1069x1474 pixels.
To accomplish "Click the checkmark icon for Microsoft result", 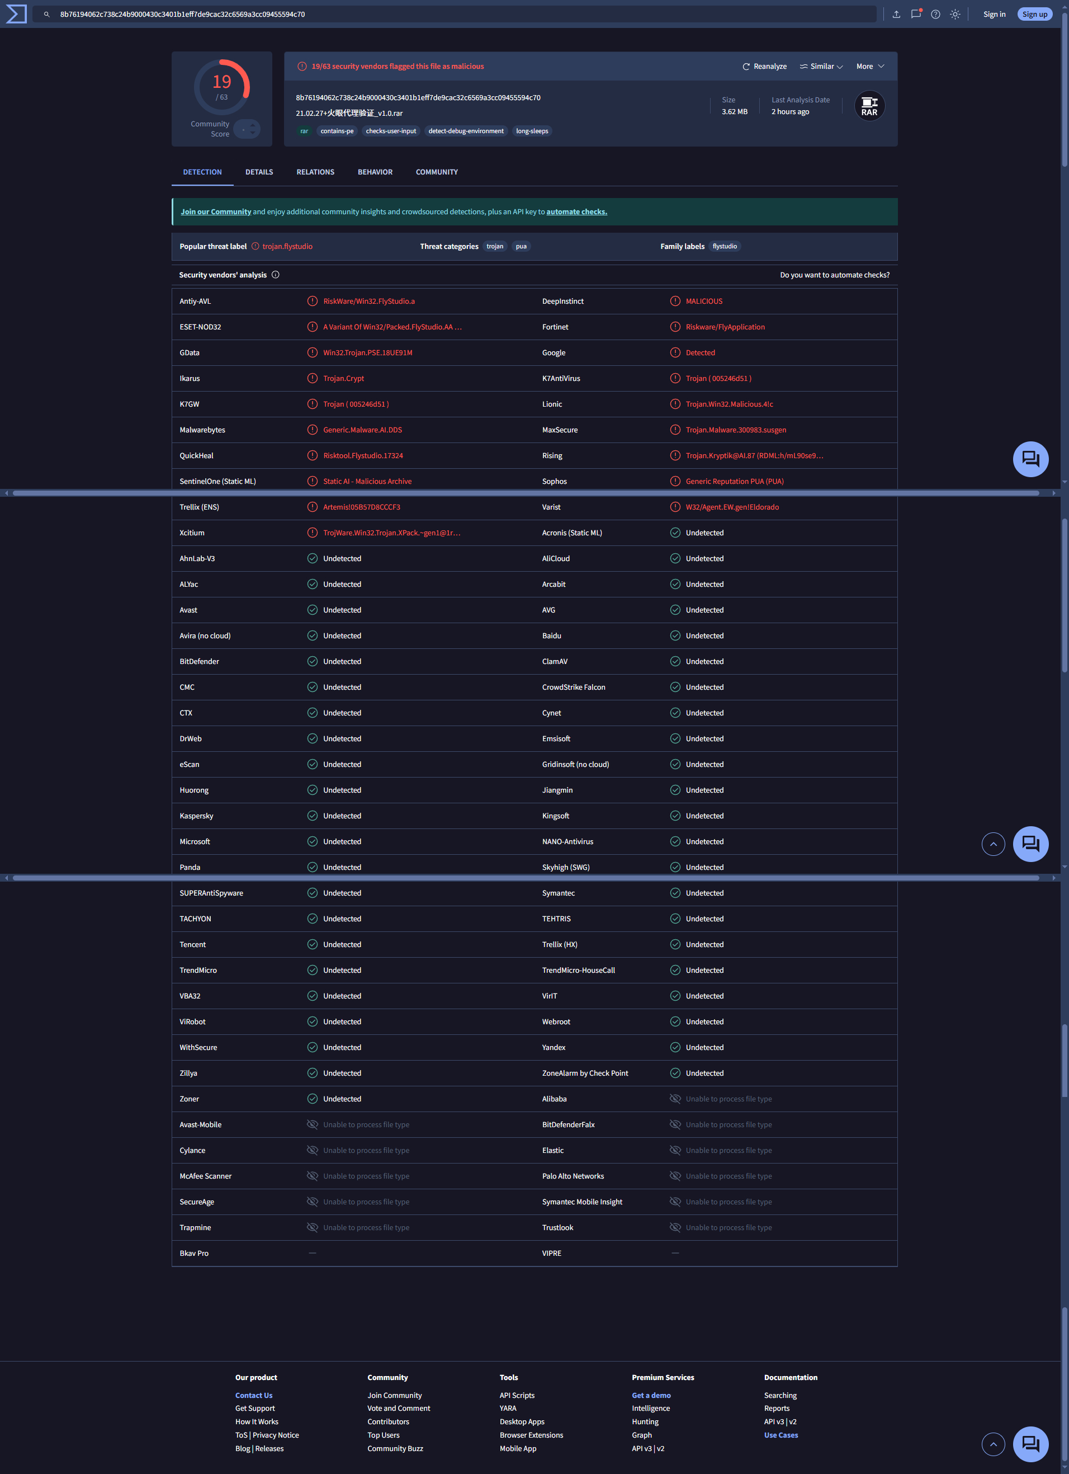I will coord(313,842).
